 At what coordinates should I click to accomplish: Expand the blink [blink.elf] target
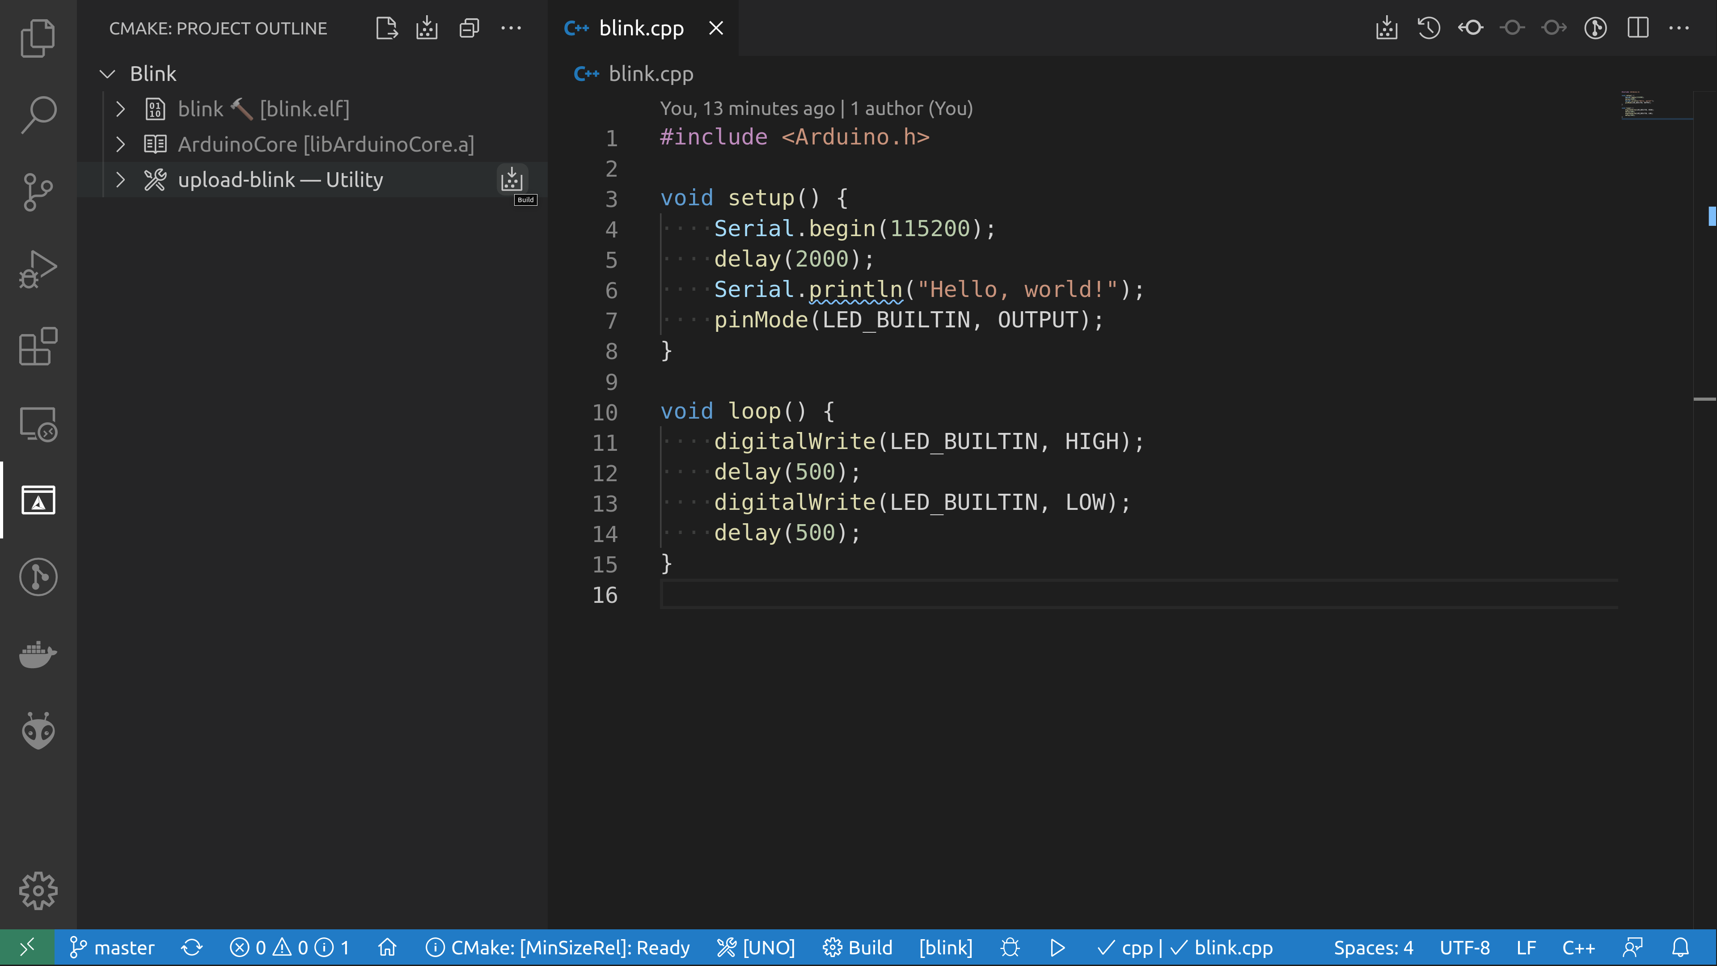coord(121,109)
